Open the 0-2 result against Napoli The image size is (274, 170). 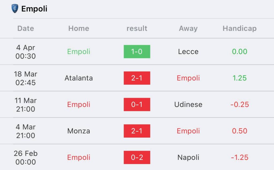137,157
